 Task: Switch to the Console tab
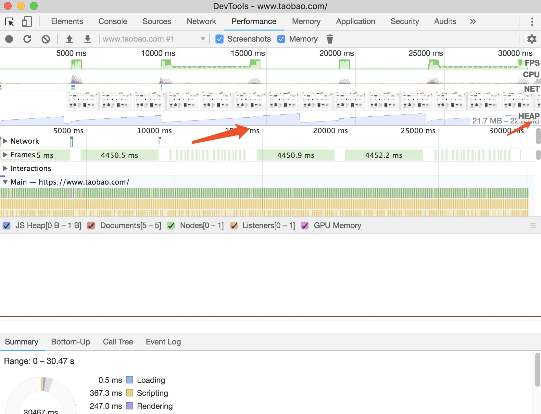point(113,21)
